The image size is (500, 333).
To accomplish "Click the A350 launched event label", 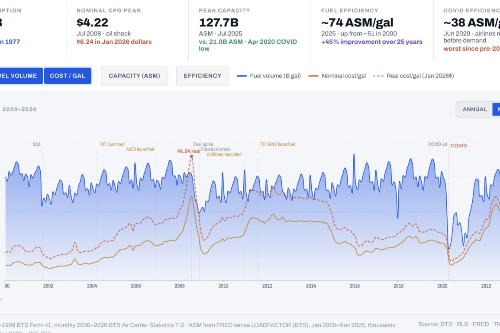I will [x=140, y=150].
